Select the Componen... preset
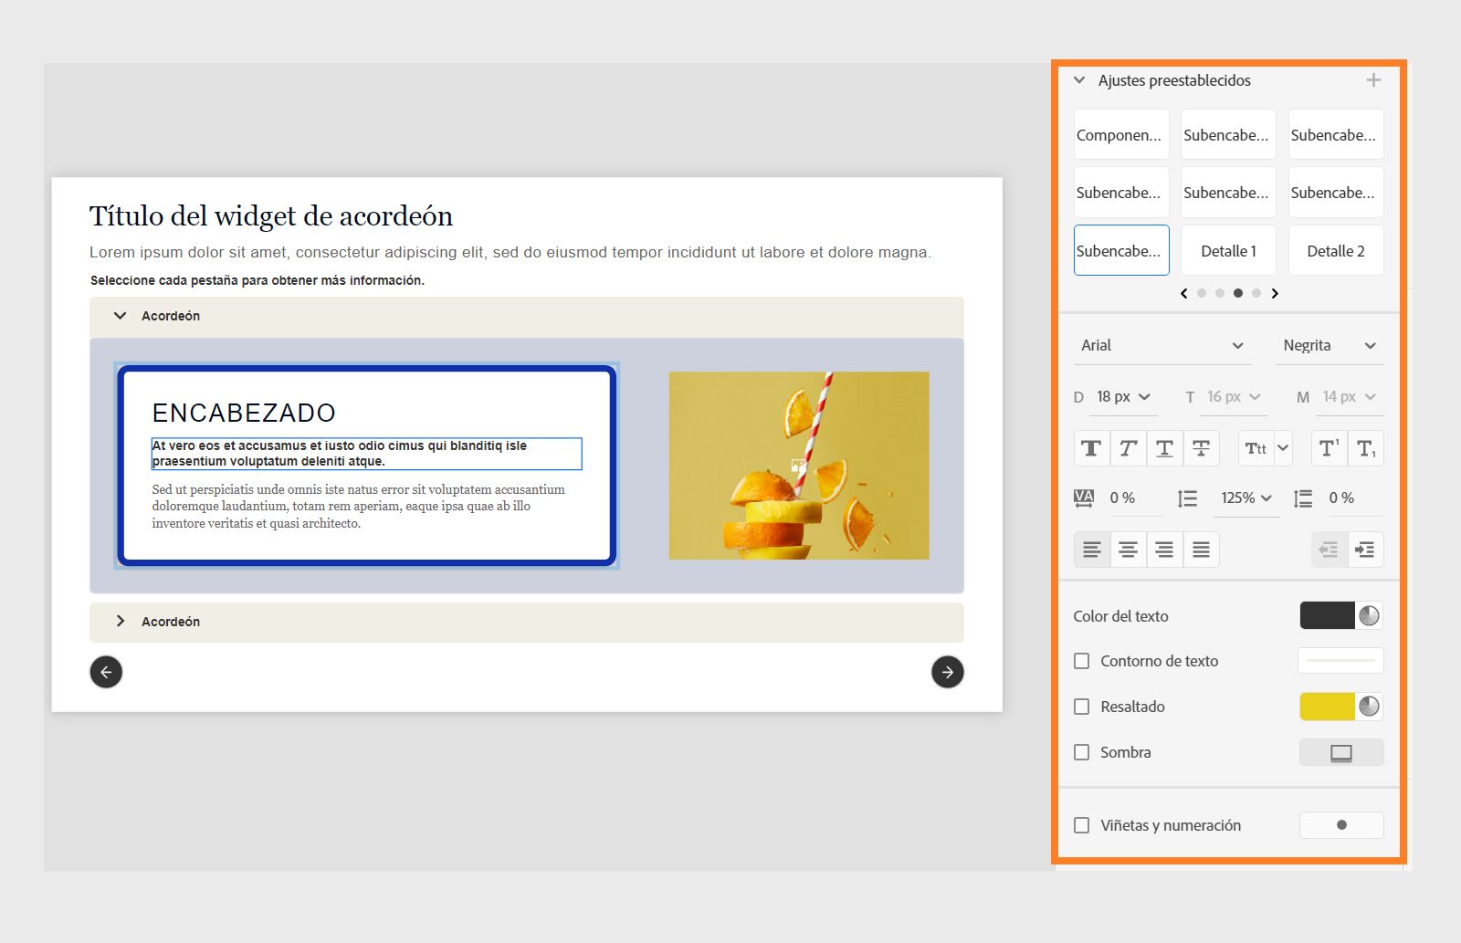Image resolution: width=1461 pixels, height=943 pixels. click(1121, 135)
